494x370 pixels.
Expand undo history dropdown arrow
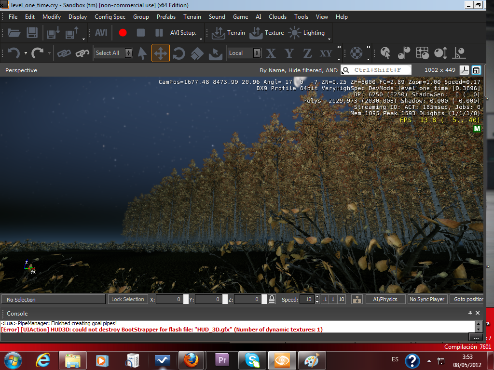[26, 53]
